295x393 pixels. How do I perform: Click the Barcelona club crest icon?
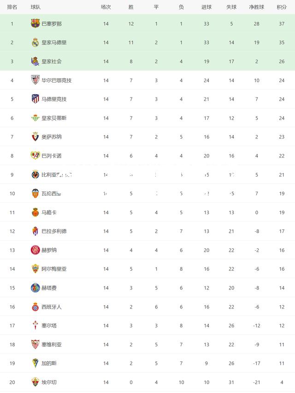click(35, 23)
